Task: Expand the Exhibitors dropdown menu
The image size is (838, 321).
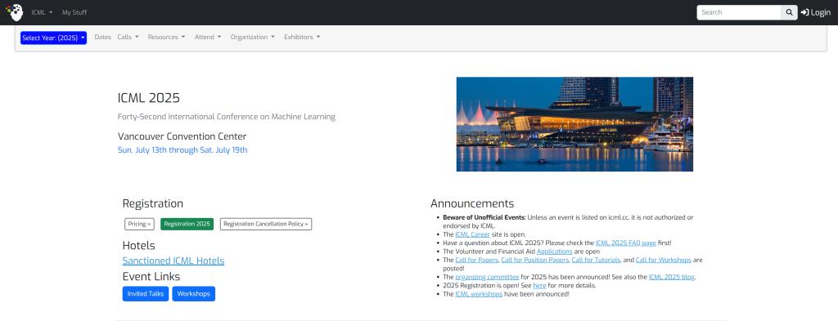Action: click(x=302, y=37)
